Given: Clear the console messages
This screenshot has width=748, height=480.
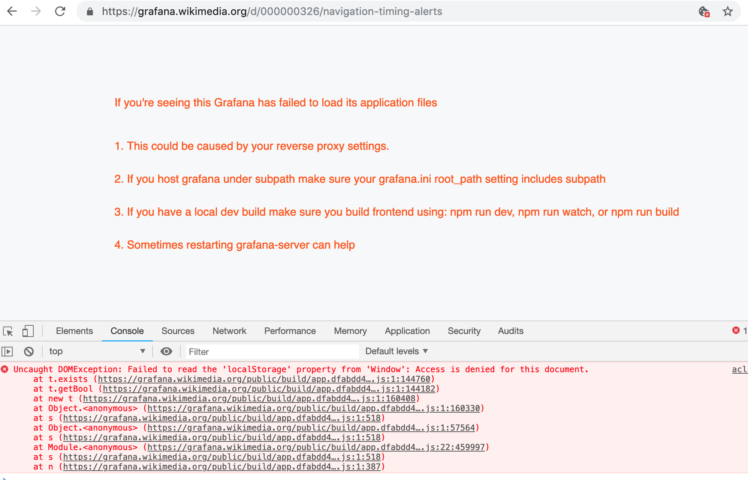Looking at the screenshot, I should 28,351.
